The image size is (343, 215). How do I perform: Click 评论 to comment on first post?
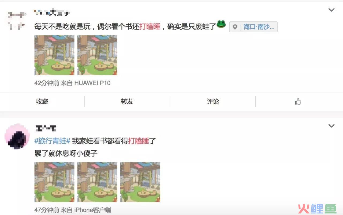pos(213,102)
